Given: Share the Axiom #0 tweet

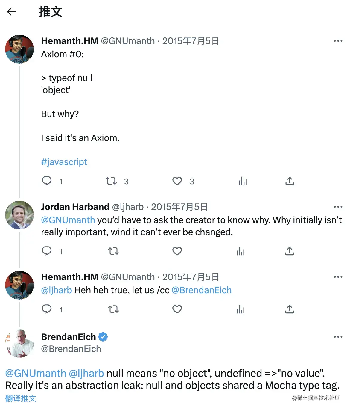Looking at the screenshot, I should coord(290,181).
